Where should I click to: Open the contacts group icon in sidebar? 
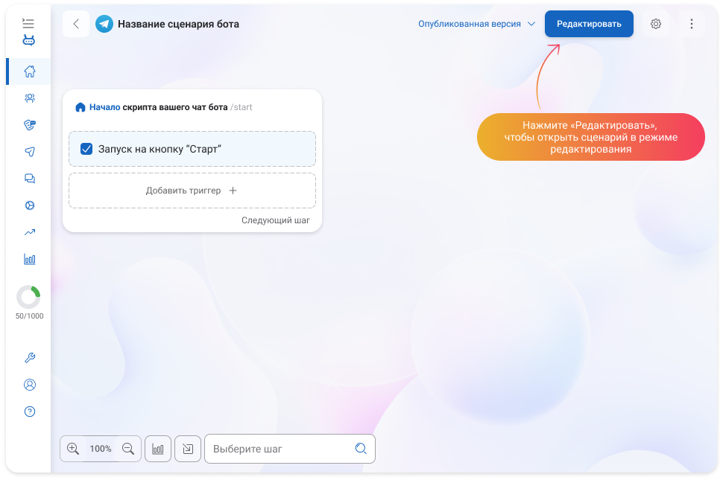30,98
